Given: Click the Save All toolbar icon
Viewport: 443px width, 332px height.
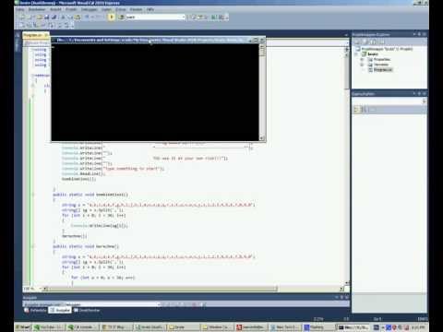Looking at the screenshot, I should pos(54,18).
